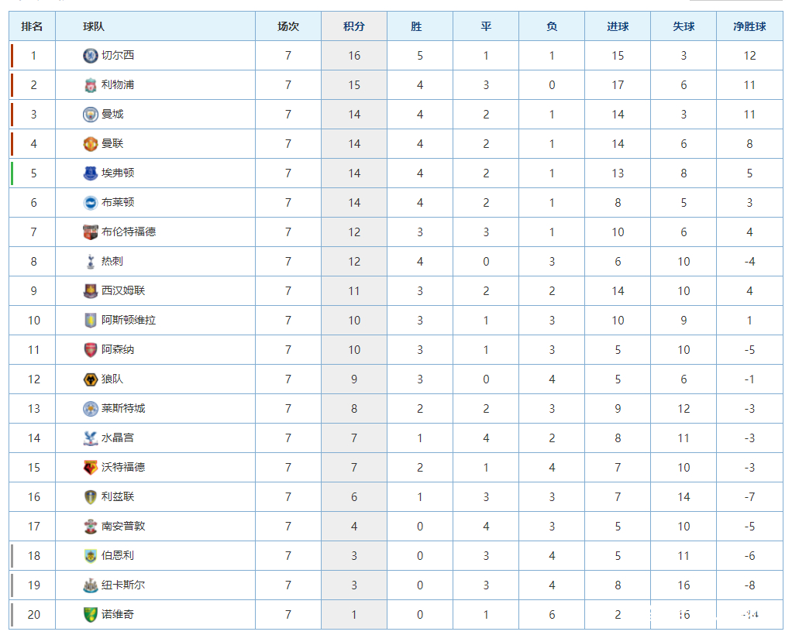Click the Everton club crest icon
Screen dimensions: 792x635
coord(91,173)
